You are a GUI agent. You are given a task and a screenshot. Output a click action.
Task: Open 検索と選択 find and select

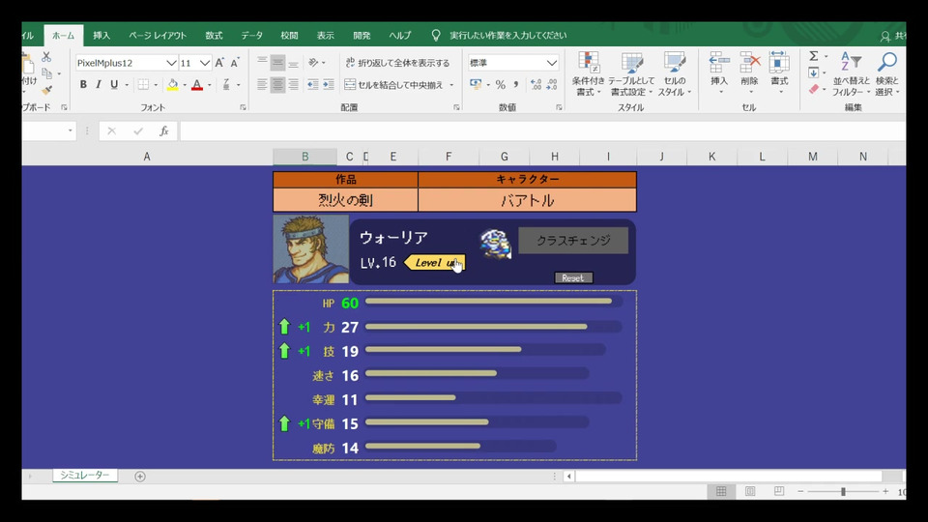(x=886, y=74)
